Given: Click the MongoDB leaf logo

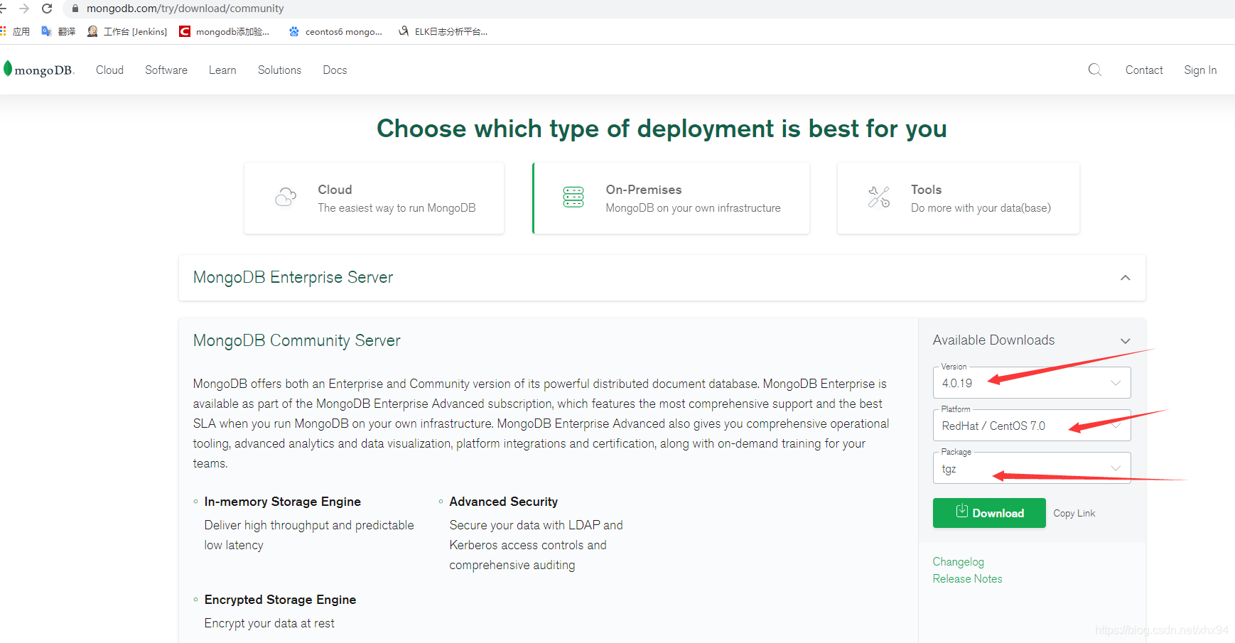Looking at the screenshot, I should [x=38, y=70].
